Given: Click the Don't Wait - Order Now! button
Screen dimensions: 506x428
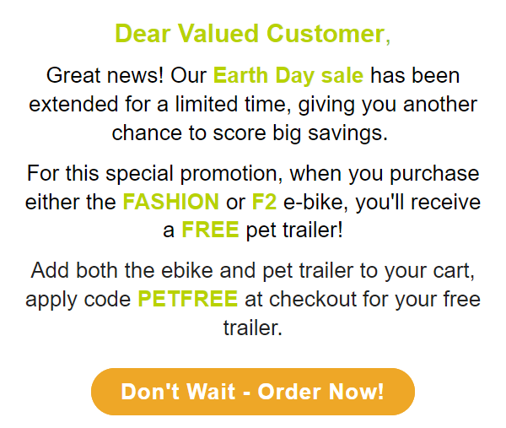Looking at the screenshot, I should point(253,392).
